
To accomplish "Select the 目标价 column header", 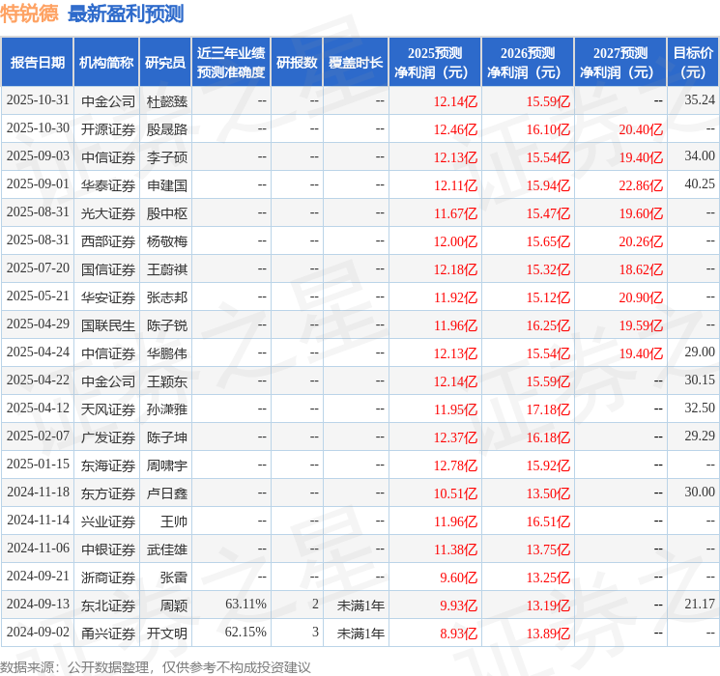I will [x=693, y=62].
